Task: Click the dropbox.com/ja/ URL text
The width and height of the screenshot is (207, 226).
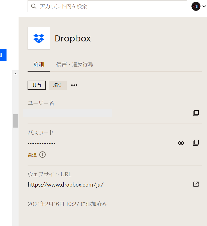Action: click(65, 185)
